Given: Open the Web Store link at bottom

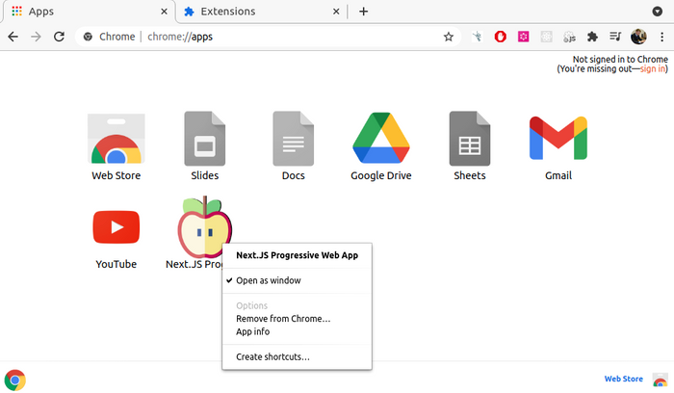Looking at the screenshot, I should click(x=624, y=379).
